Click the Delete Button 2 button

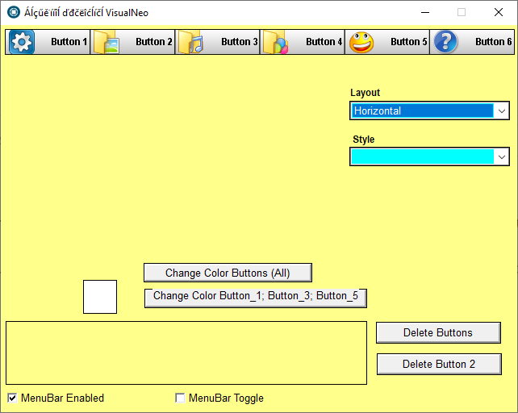click(x=439, y=364)
